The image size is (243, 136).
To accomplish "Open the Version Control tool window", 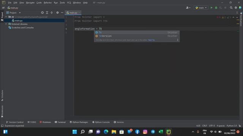I will coord(15,122).
